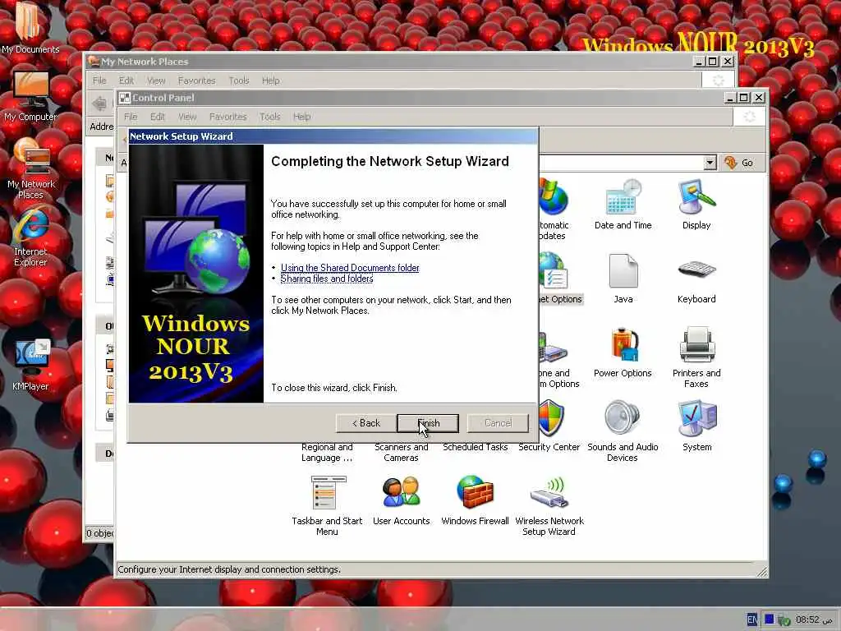Open Sharing files and folders link
The width and height of the screenshot is (841, 631).
point(327,279)
